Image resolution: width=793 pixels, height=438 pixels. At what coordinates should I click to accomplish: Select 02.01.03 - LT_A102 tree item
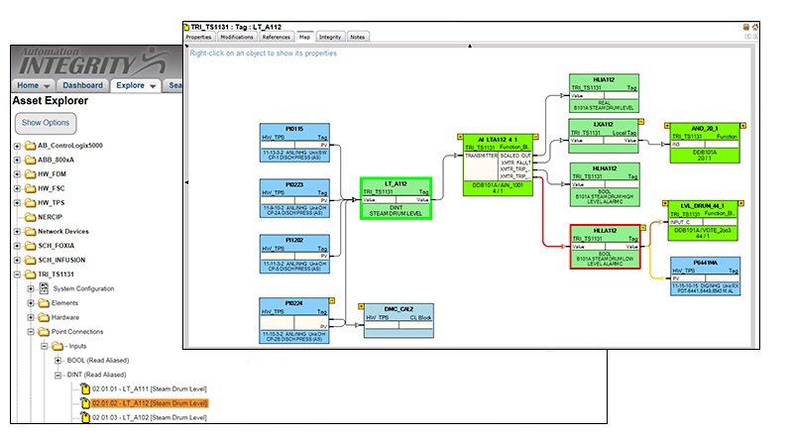(x=150, y=418)
